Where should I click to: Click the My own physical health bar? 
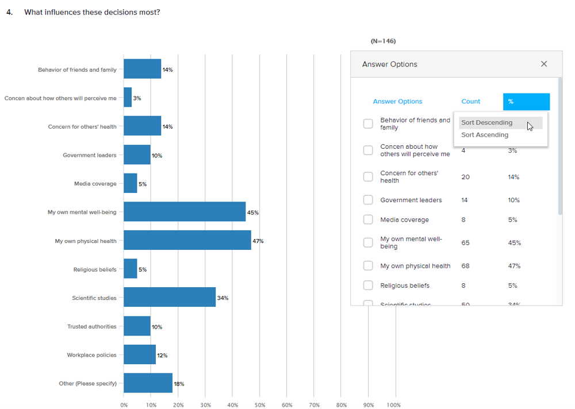pyautogui.click(x=187, y=241)
